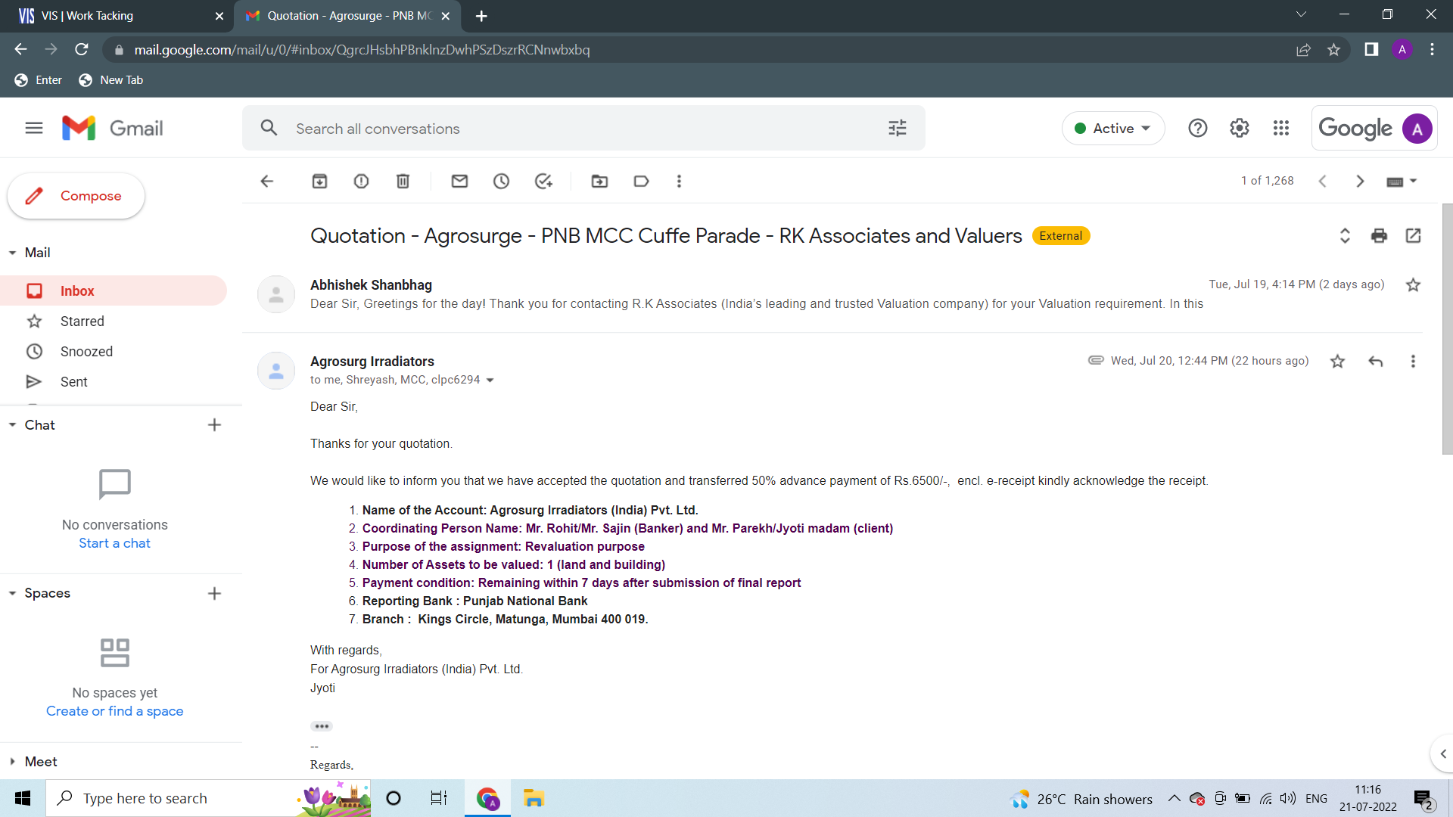
Task: Open Gmail settings gear
Action: 1240,129
